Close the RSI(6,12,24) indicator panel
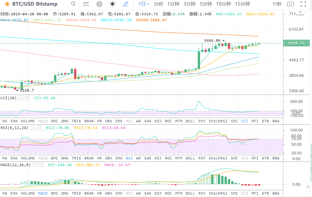Viewport: 312px width, 197px height. coord(39,128)
